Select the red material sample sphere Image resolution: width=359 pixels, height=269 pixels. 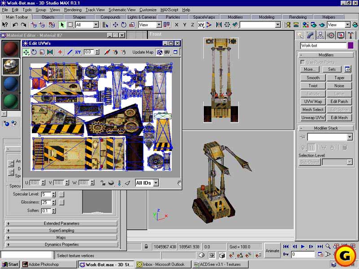[10, 49]
